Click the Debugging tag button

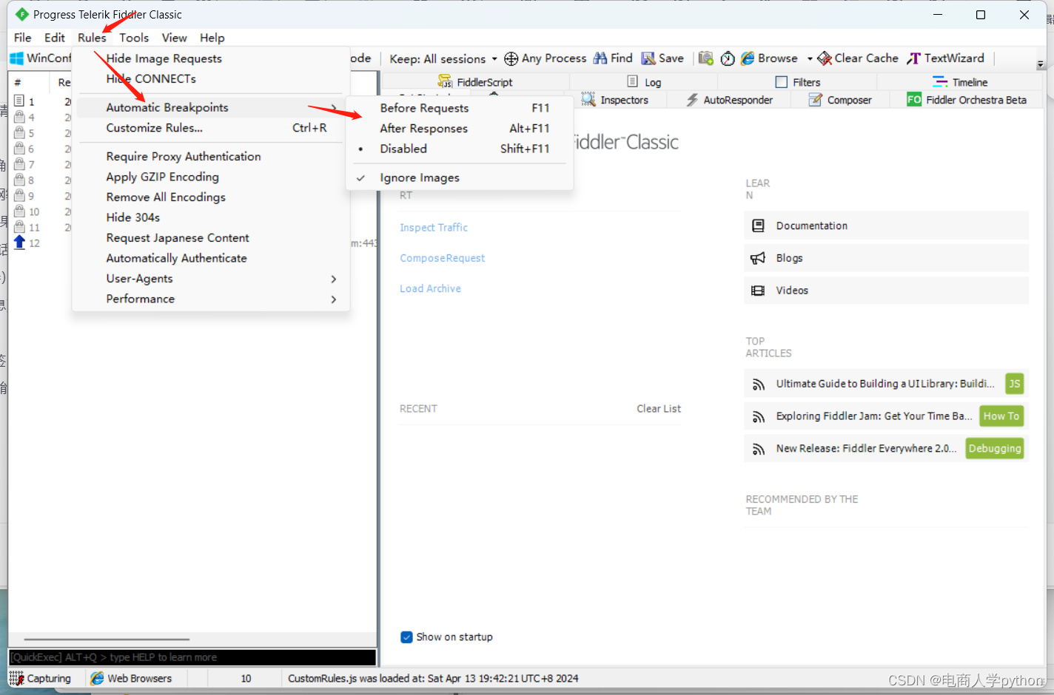pos(995,448)
